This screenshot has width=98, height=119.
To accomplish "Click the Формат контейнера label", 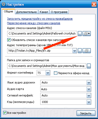I will pos(20,73).
